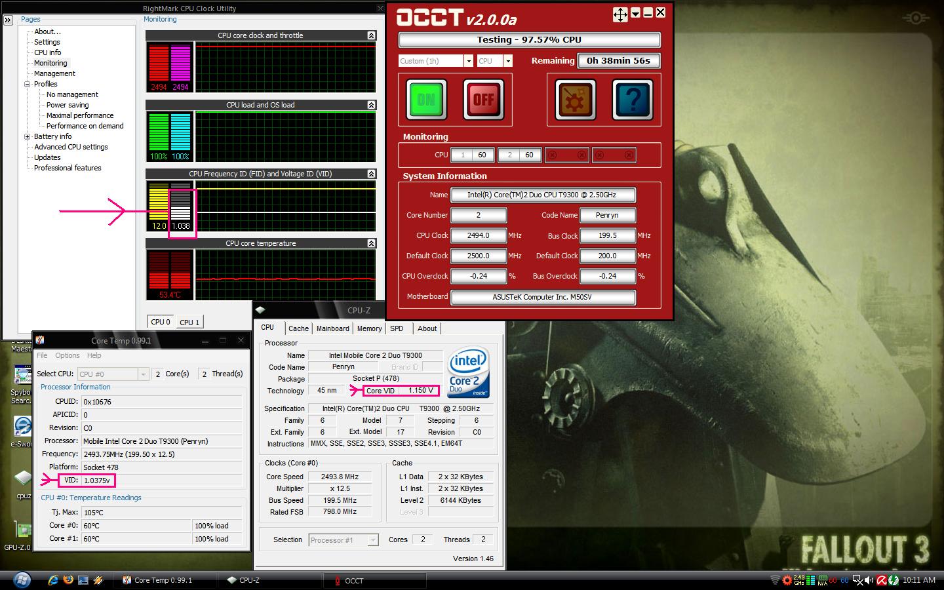Open the Windows Start orb
The height and width of the screenshot is (590, 944).
pos(22,580)
